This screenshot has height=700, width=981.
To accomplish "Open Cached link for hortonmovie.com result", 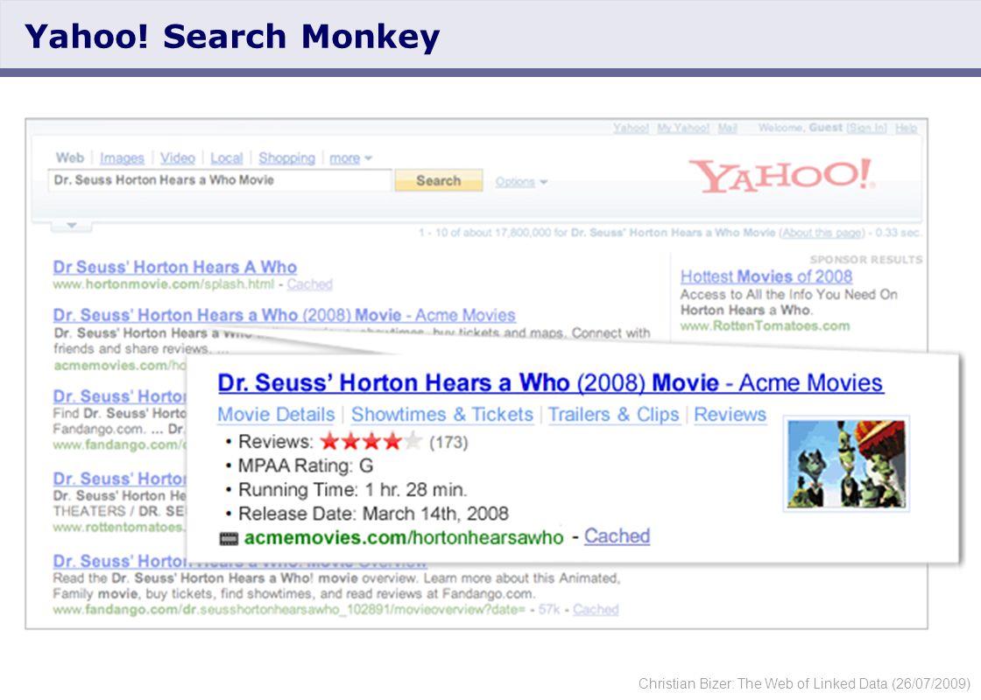I will tap(310, 284).
